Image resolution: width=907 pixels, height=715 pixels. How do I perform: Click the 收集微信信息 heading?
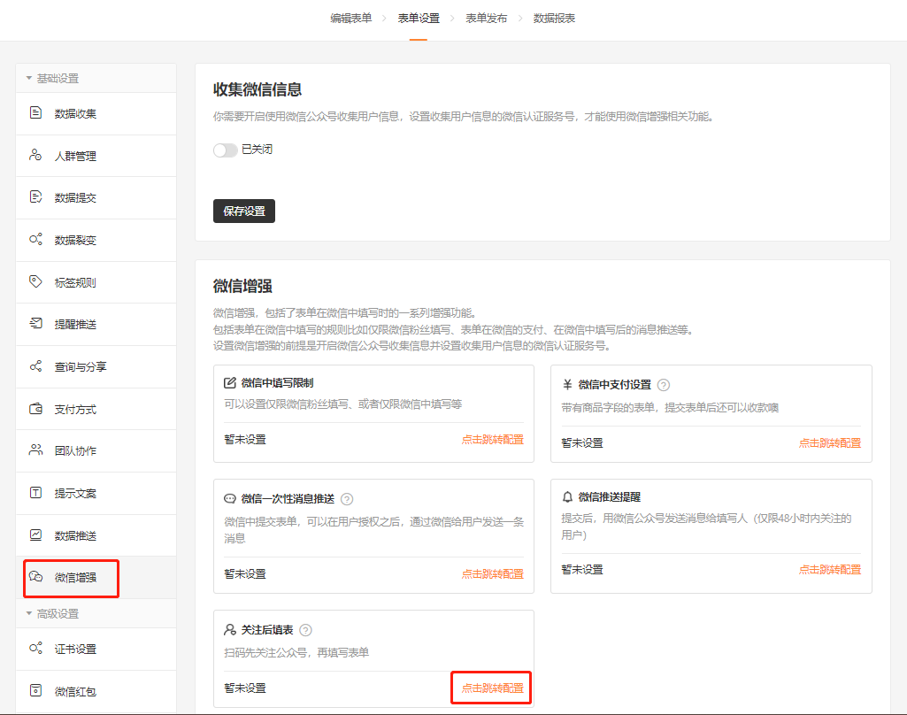(257, 89)
